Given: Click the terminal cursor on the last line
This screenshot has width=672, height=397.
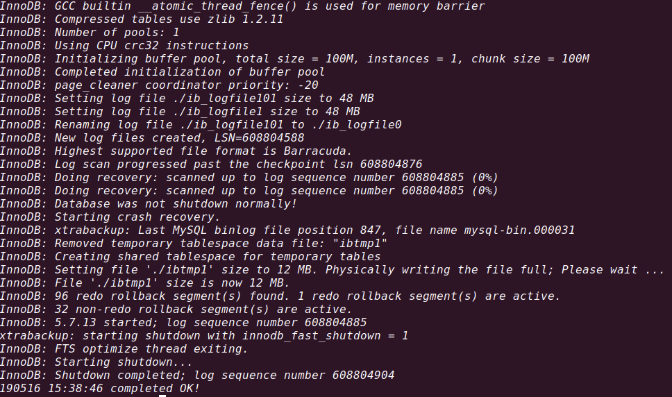Looking at the screenshot, I should tap(162, 394).
